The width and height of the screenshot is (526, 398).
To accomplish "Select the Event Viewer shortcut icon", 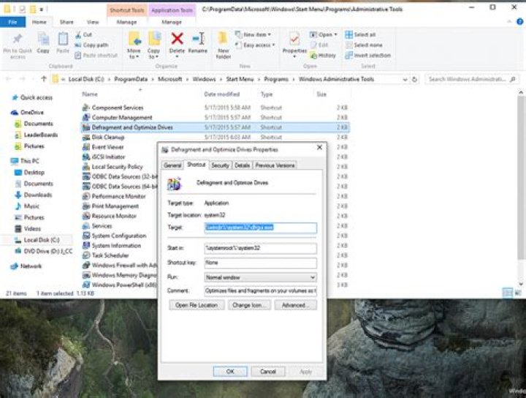I will pyautogui.click(x=86, y=146).
